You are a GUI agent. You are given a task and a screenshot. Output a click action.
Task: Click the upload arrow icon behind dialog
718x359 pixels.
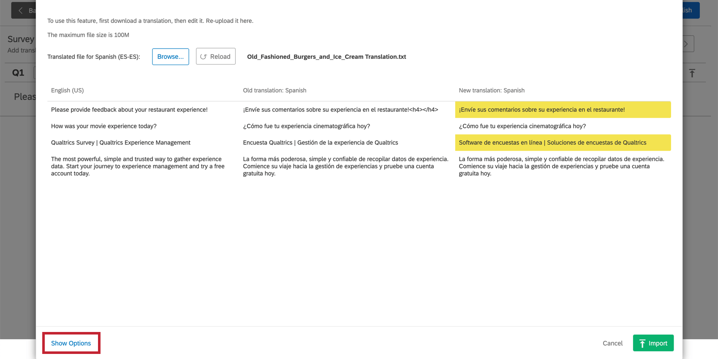click(692, 73)
